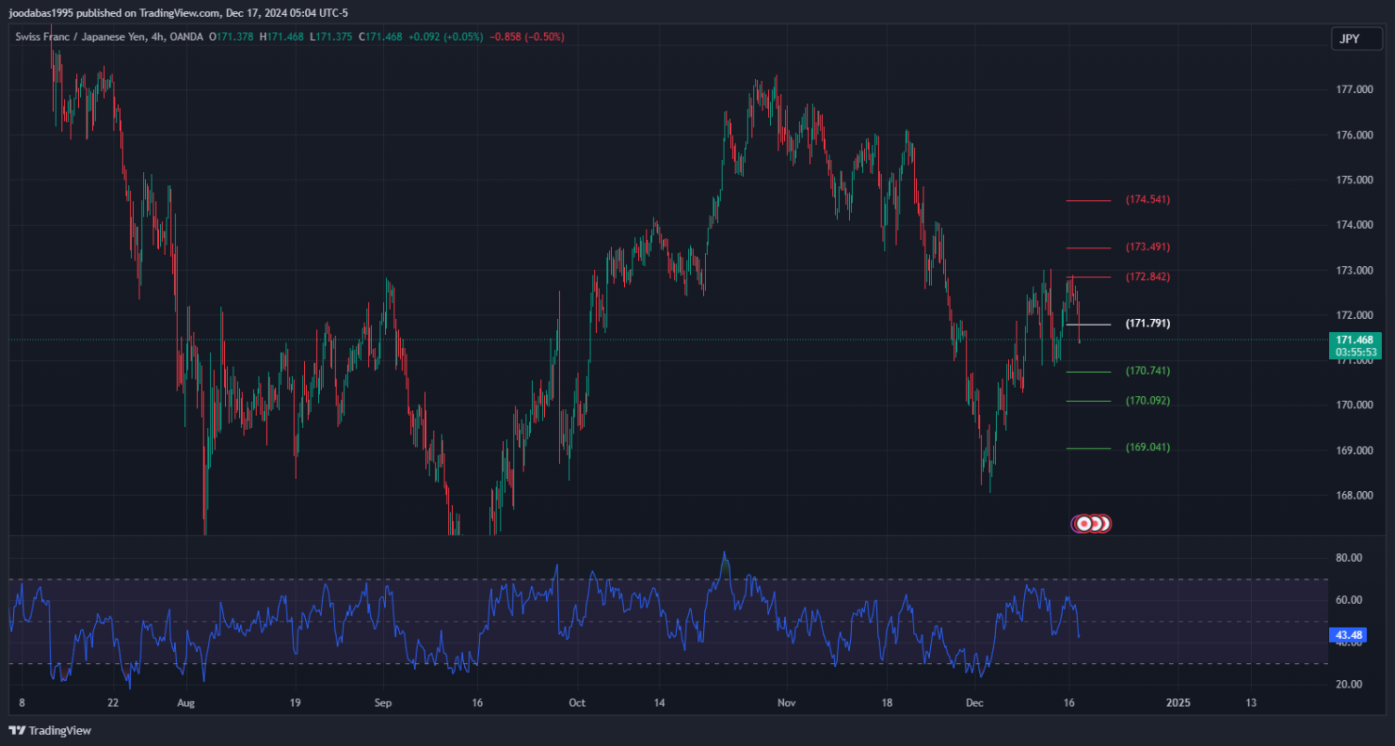Click the 2025 label on time axis
Screen dimensions: 1395x746
1177,702
